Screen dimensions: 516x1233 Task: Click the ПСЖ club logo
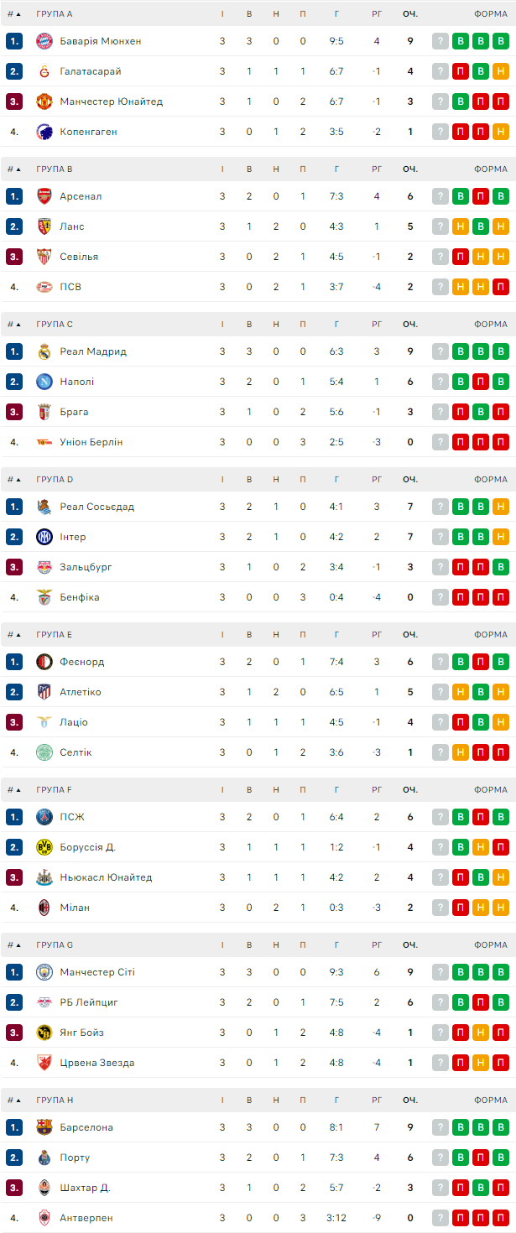(44, 817)
